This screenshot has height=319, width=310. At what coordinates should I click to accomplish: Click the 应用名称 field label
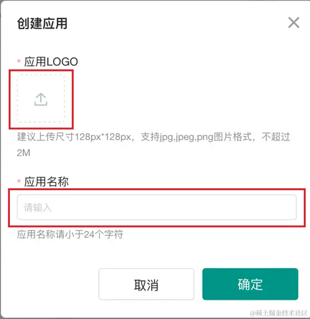[46, 182]
